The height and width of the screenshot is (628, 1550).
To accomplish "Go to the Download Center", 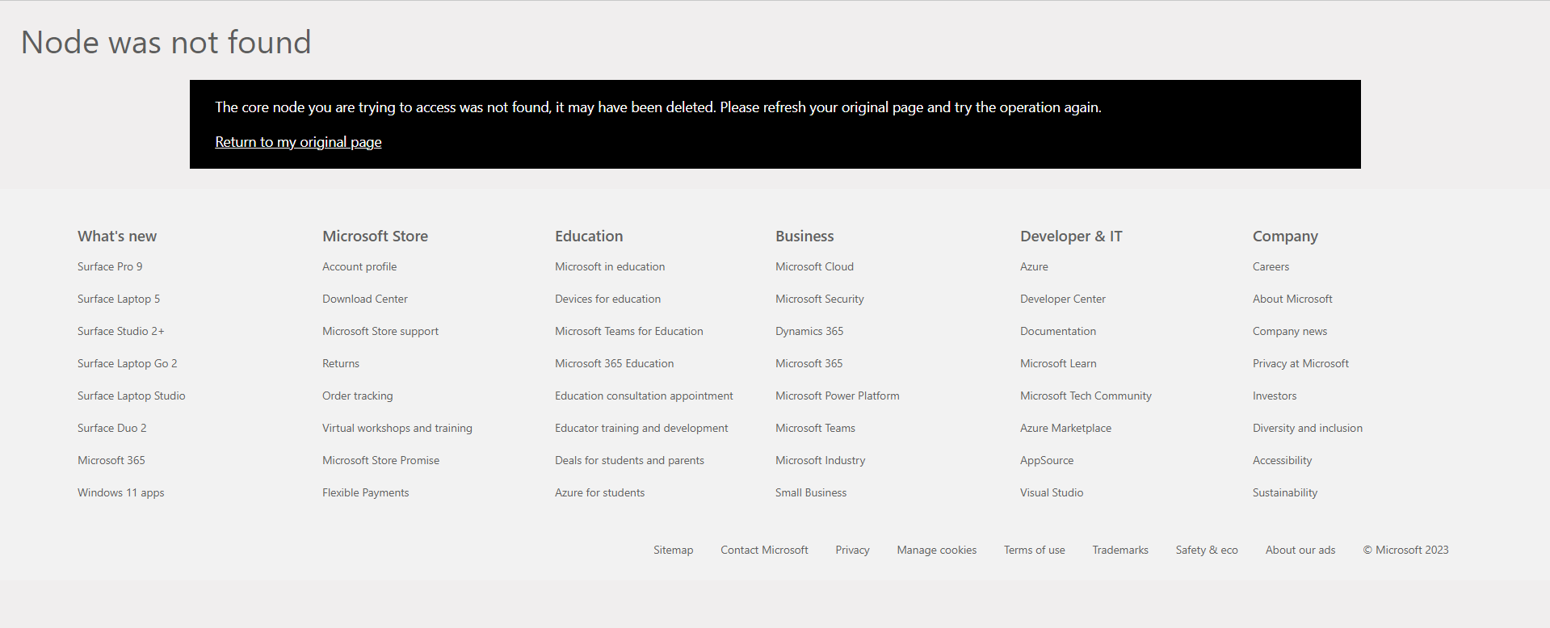I will [x=365, y=299].
